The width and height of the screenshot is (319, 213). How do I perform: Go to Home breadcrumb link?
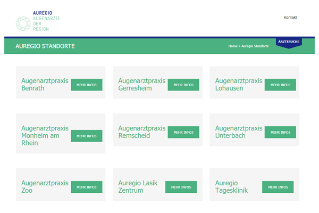[233, 46]
